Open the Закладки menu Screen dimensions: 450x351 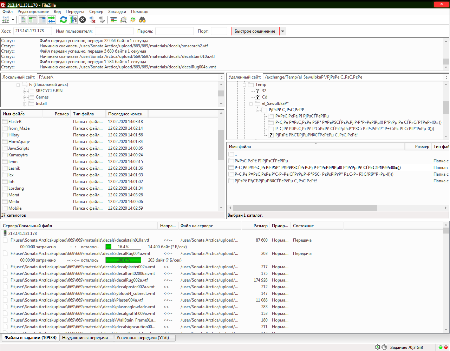pyautogui.click(x=117, y=12)
